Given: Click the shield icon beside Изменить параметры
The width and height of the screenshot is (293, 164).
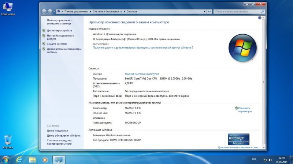Looking at the screenshot, I should point(236,108).
